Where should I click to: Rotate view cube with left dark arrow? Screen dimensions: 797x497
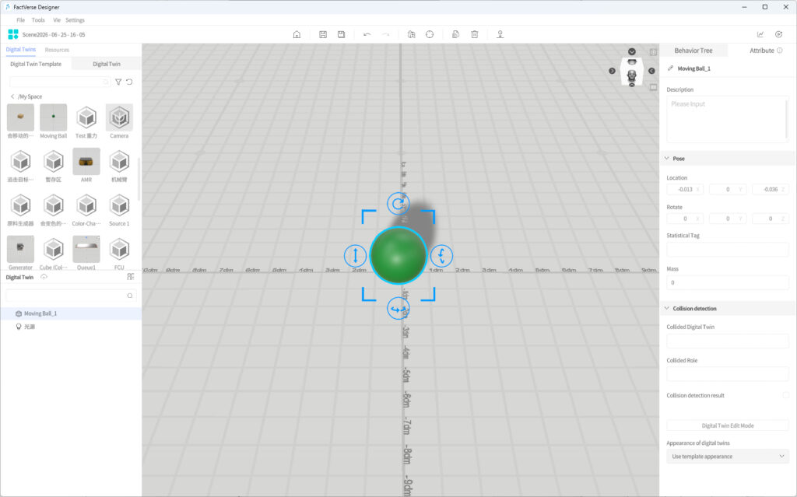point(612,71)
